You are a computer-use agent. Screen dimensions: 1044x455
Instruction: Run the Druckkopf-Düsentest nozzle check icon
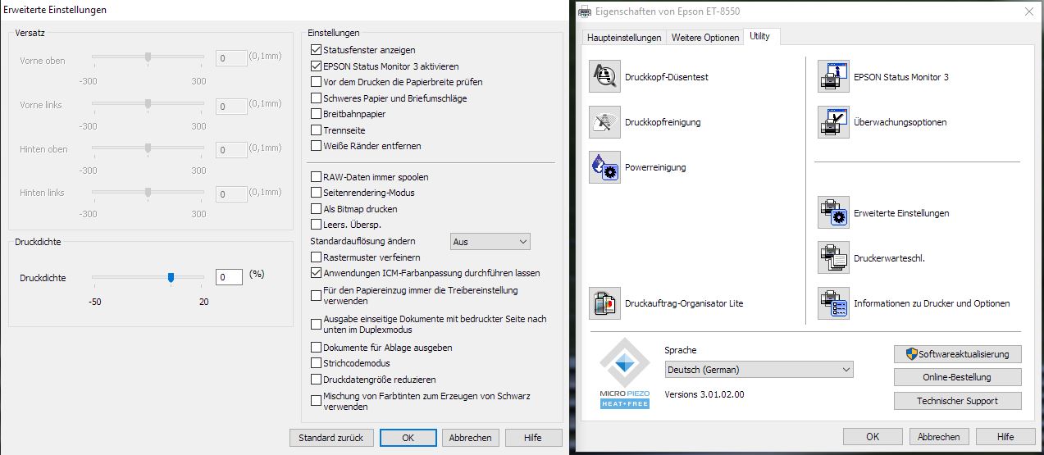tap(604, 77)
